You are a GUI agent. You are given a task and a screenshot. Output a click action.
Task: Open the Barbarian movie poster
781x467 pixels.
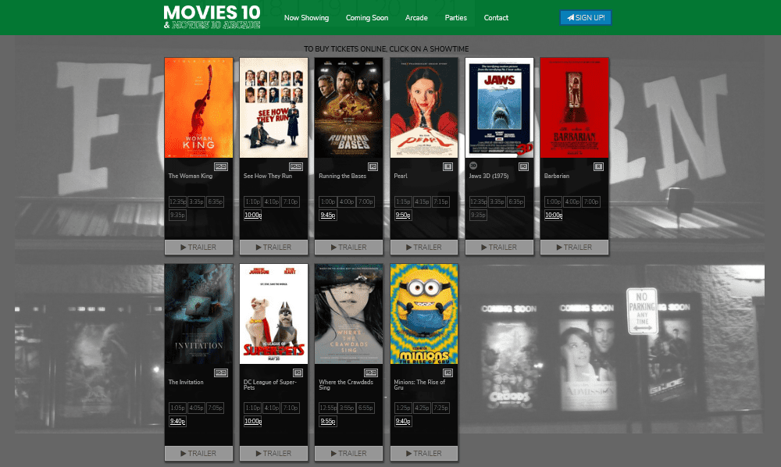(x=574, y=108)
